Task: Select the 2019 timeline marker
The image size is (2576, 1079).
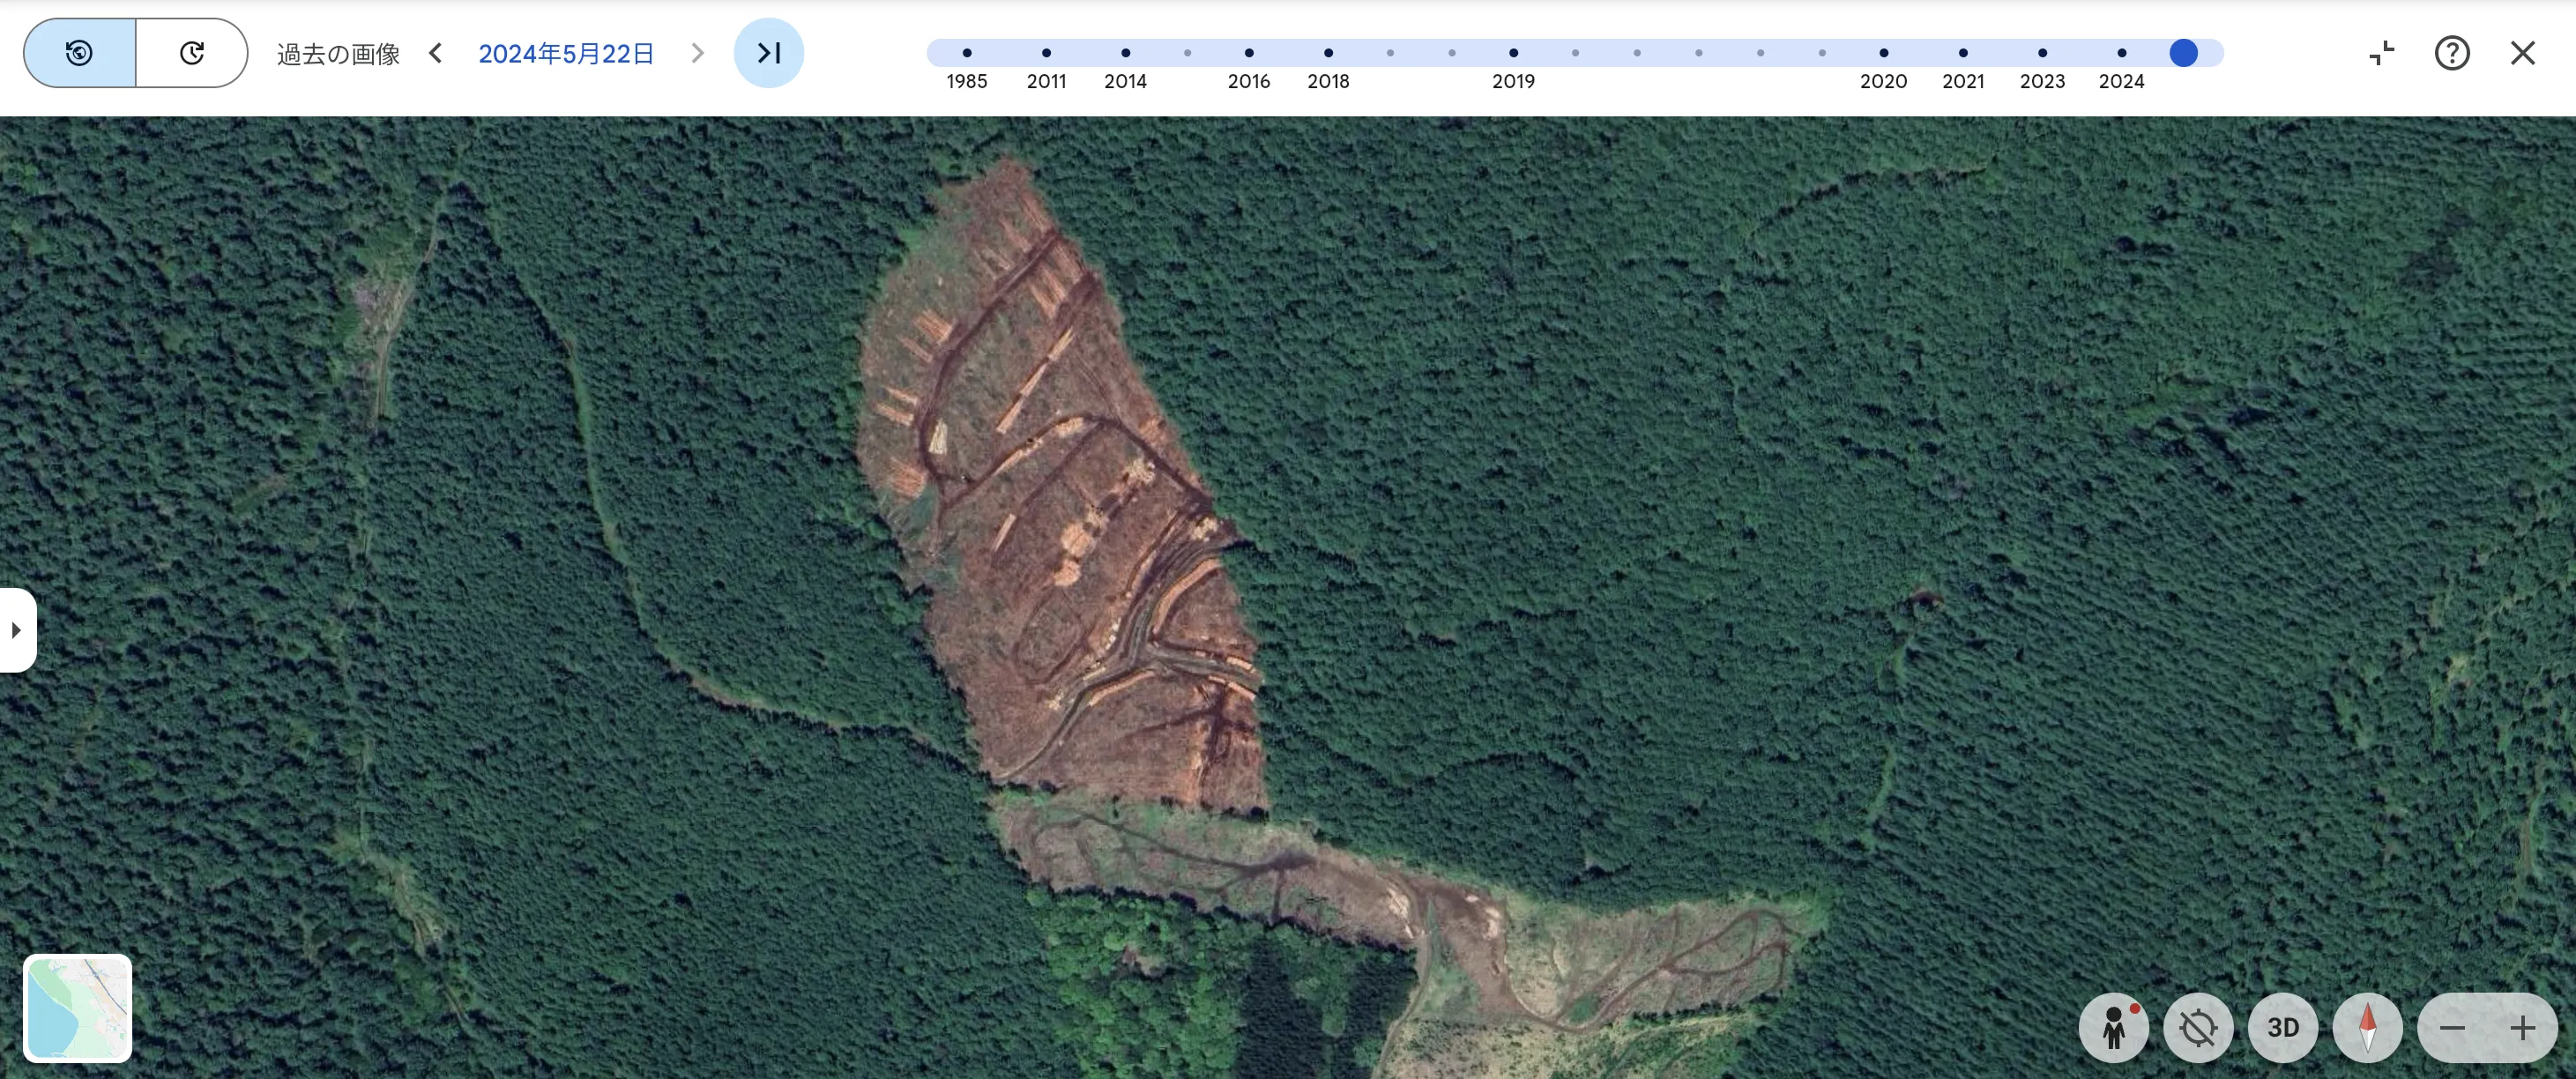Action: tap(1513, 53)
